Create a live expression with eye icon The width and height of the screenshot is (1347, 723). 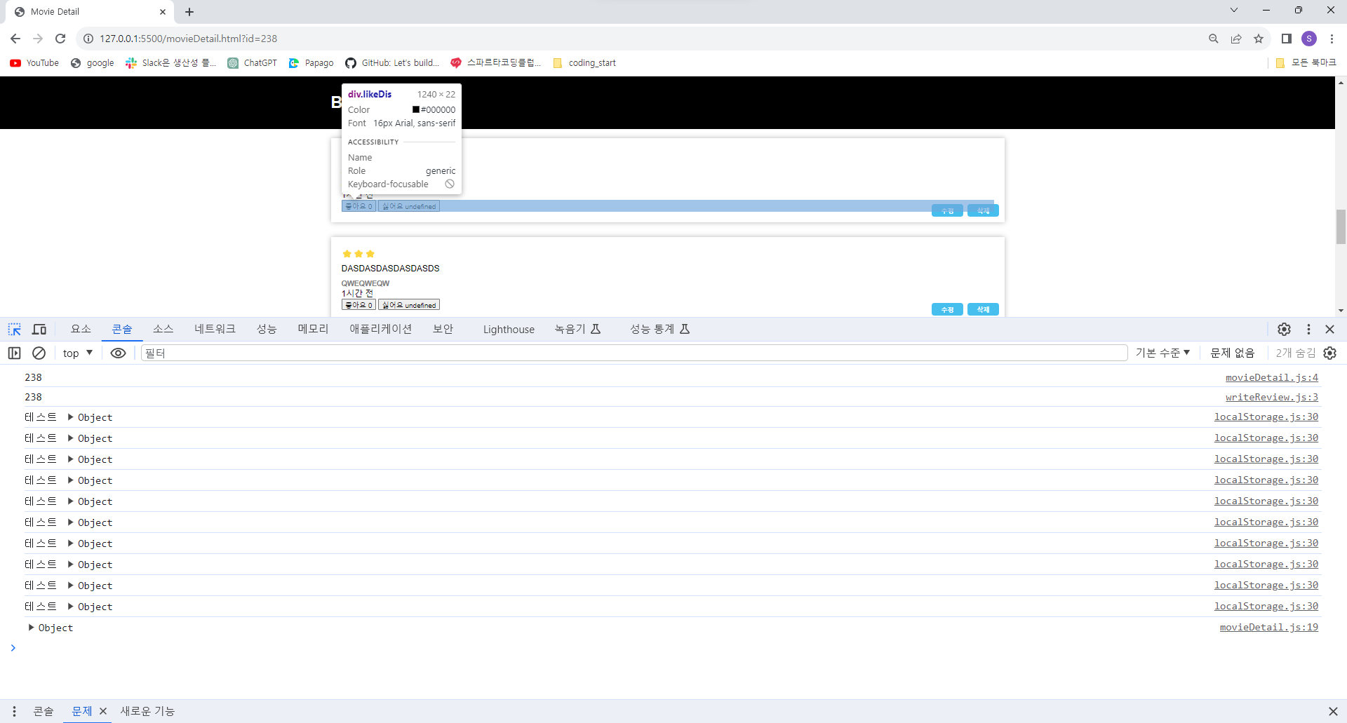tap(119, 353)
